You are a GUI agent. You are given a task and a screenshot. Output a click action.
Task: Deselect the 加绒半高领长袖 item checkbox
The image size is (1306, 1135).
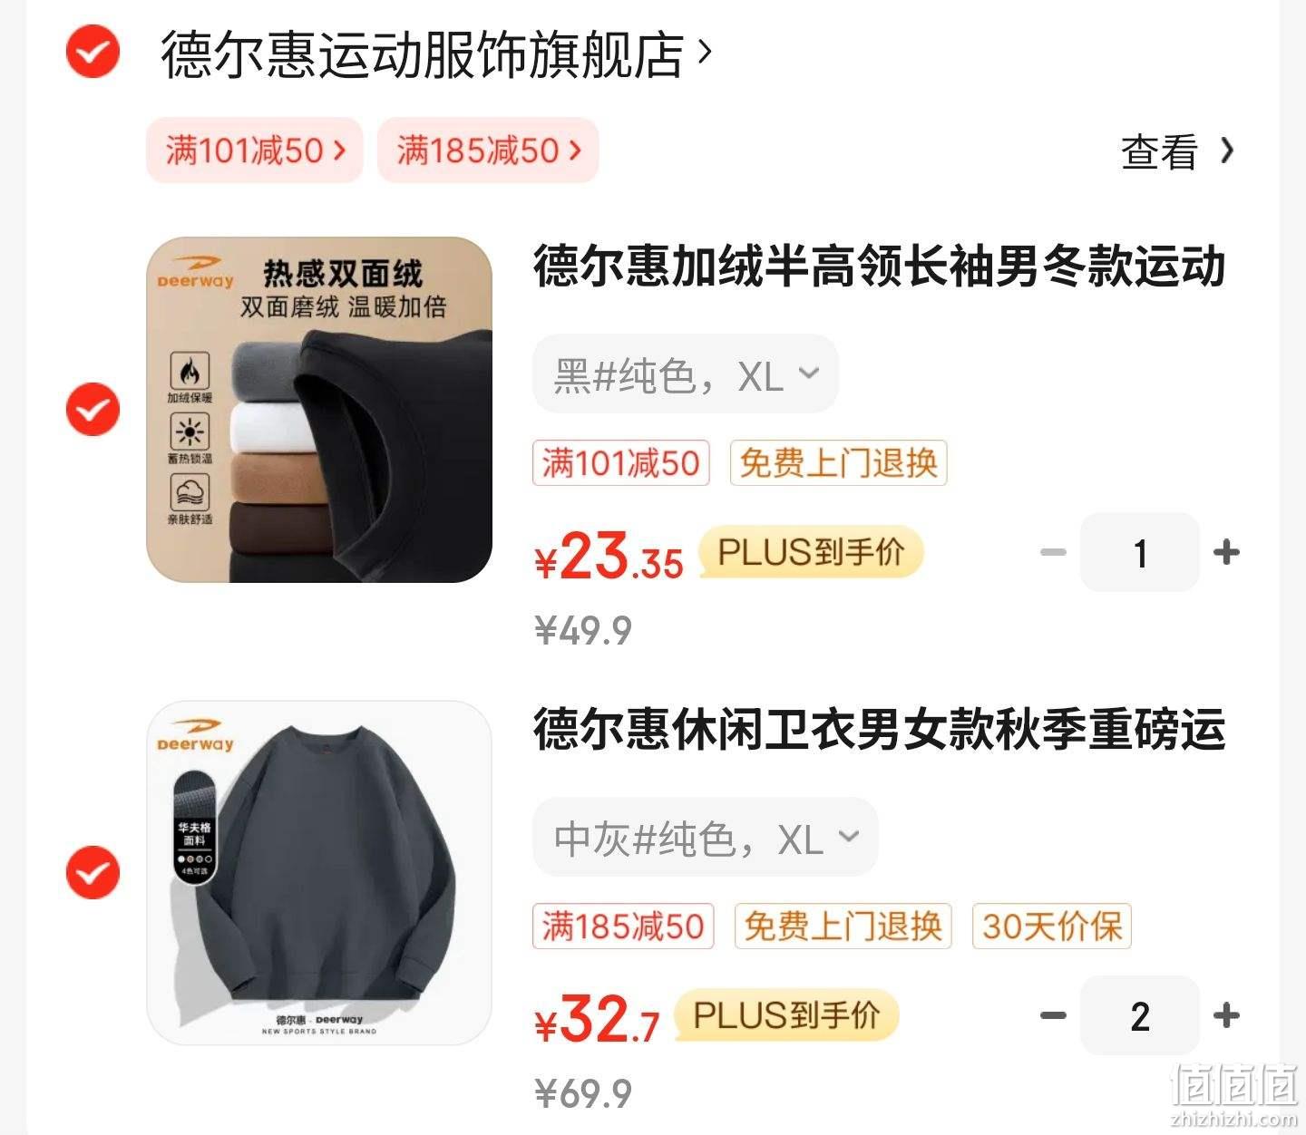point(93,410)
